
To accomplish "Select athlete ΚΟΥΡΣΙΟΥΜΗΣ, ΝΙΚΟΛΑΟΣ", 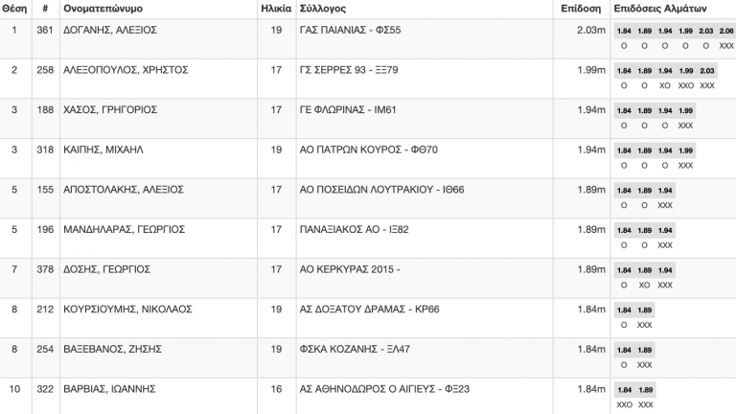I will pos(127,310).
